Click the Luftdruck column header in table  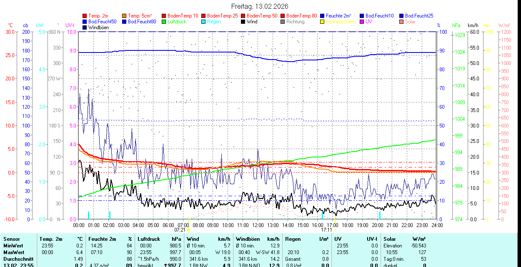pyautogui.click(x=148, y=239)
